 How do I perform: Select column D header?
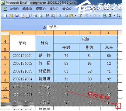[89, 33]
